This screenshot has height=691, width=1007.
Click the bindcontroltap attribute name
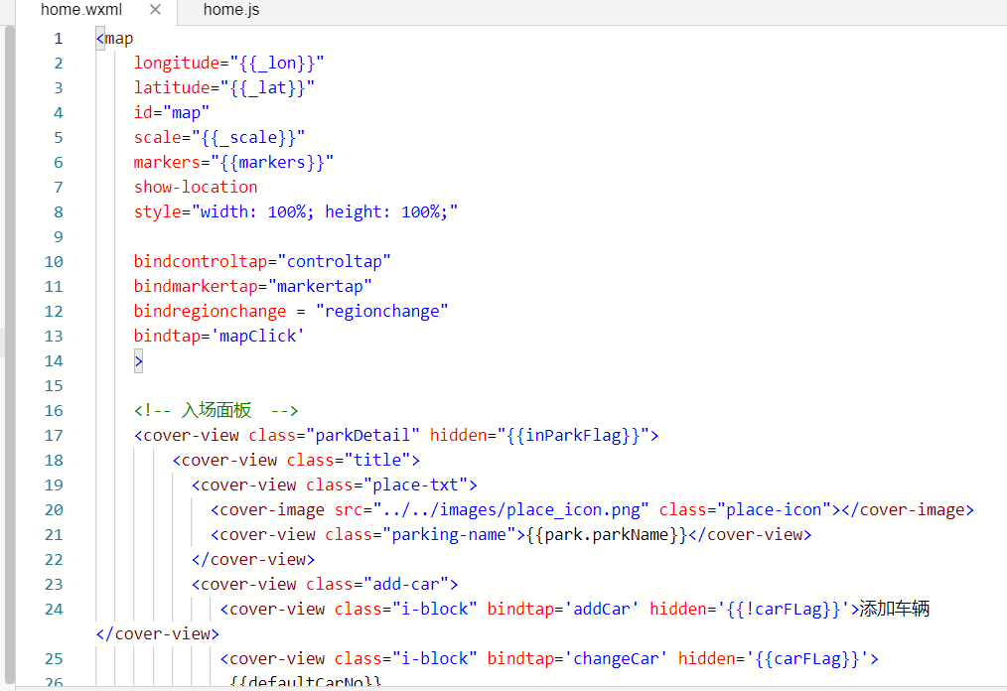(x=200, y=261)
